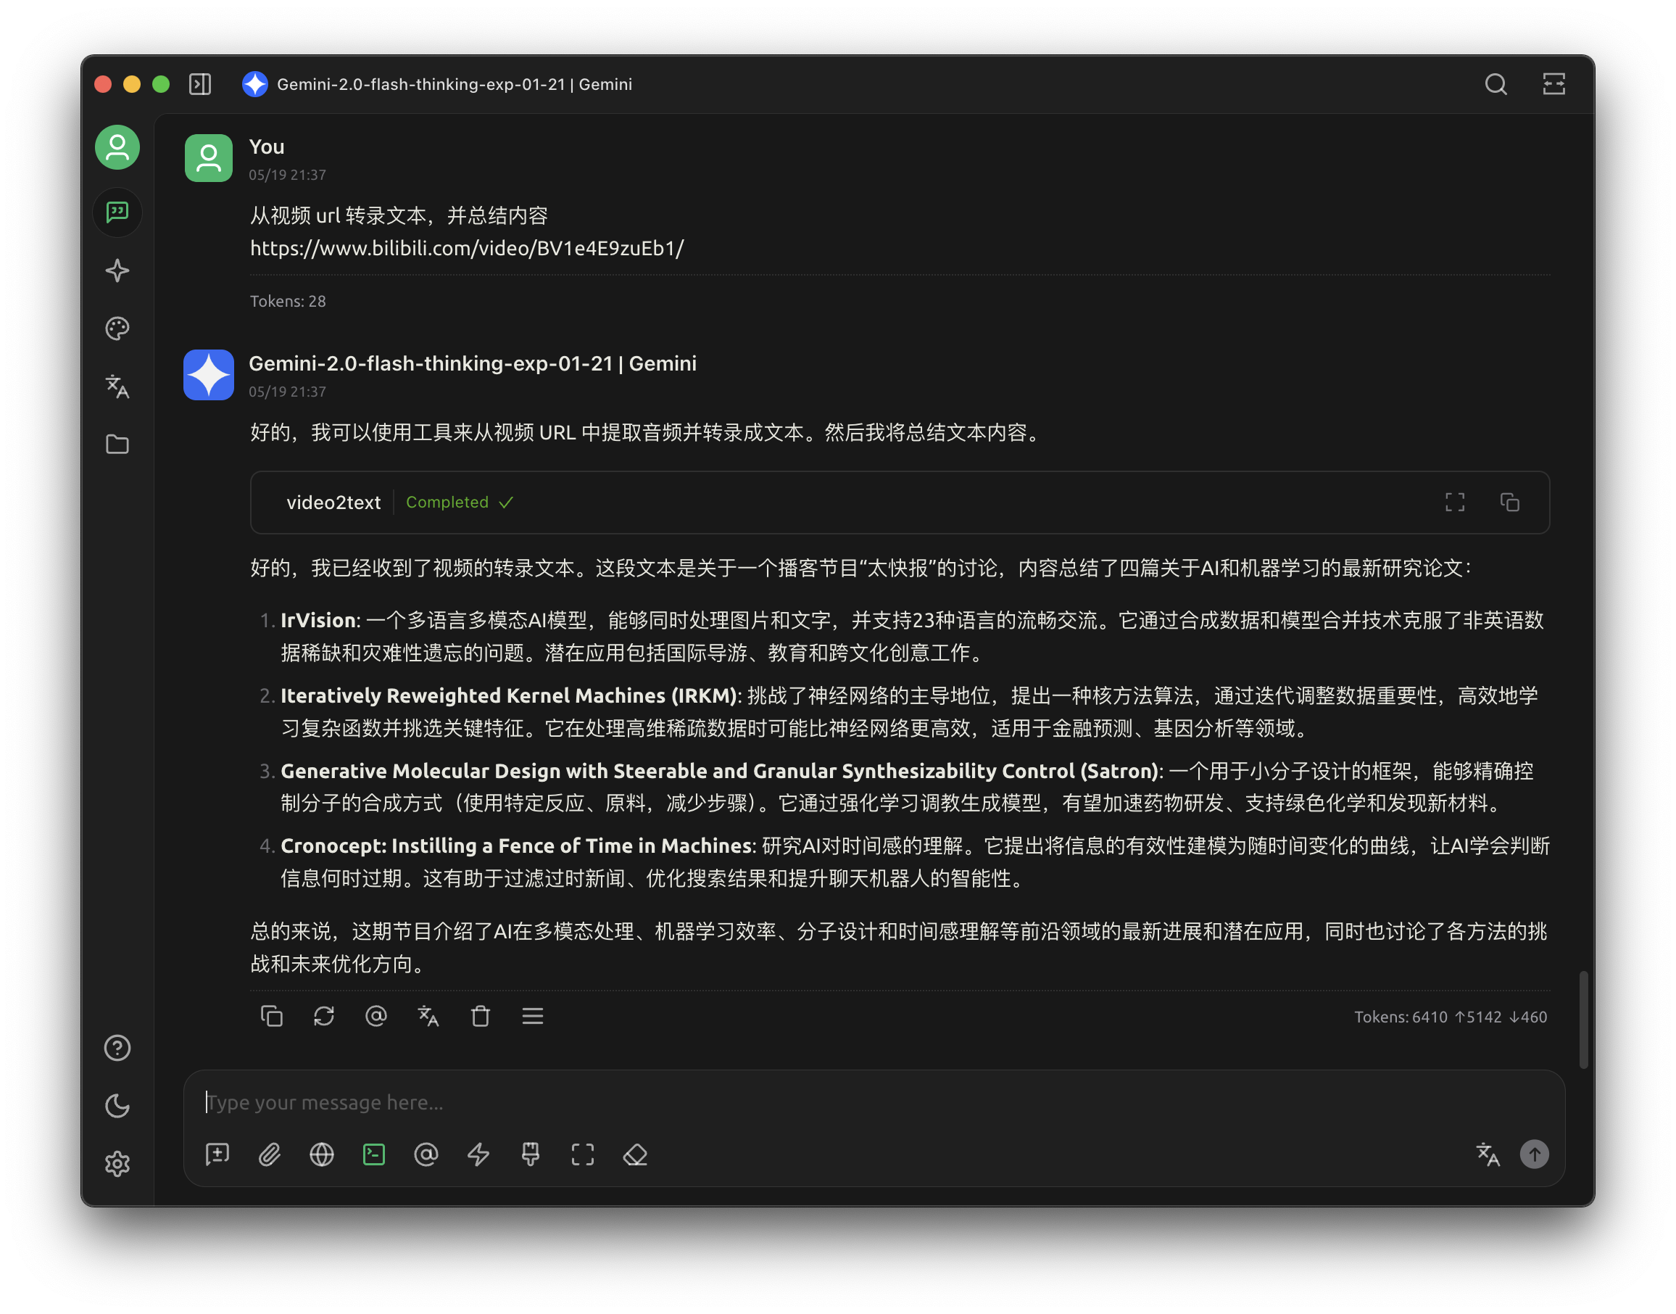Send the message with the arrow button
The image size is (1676, 1314).
click(x=1534, y=1154)
